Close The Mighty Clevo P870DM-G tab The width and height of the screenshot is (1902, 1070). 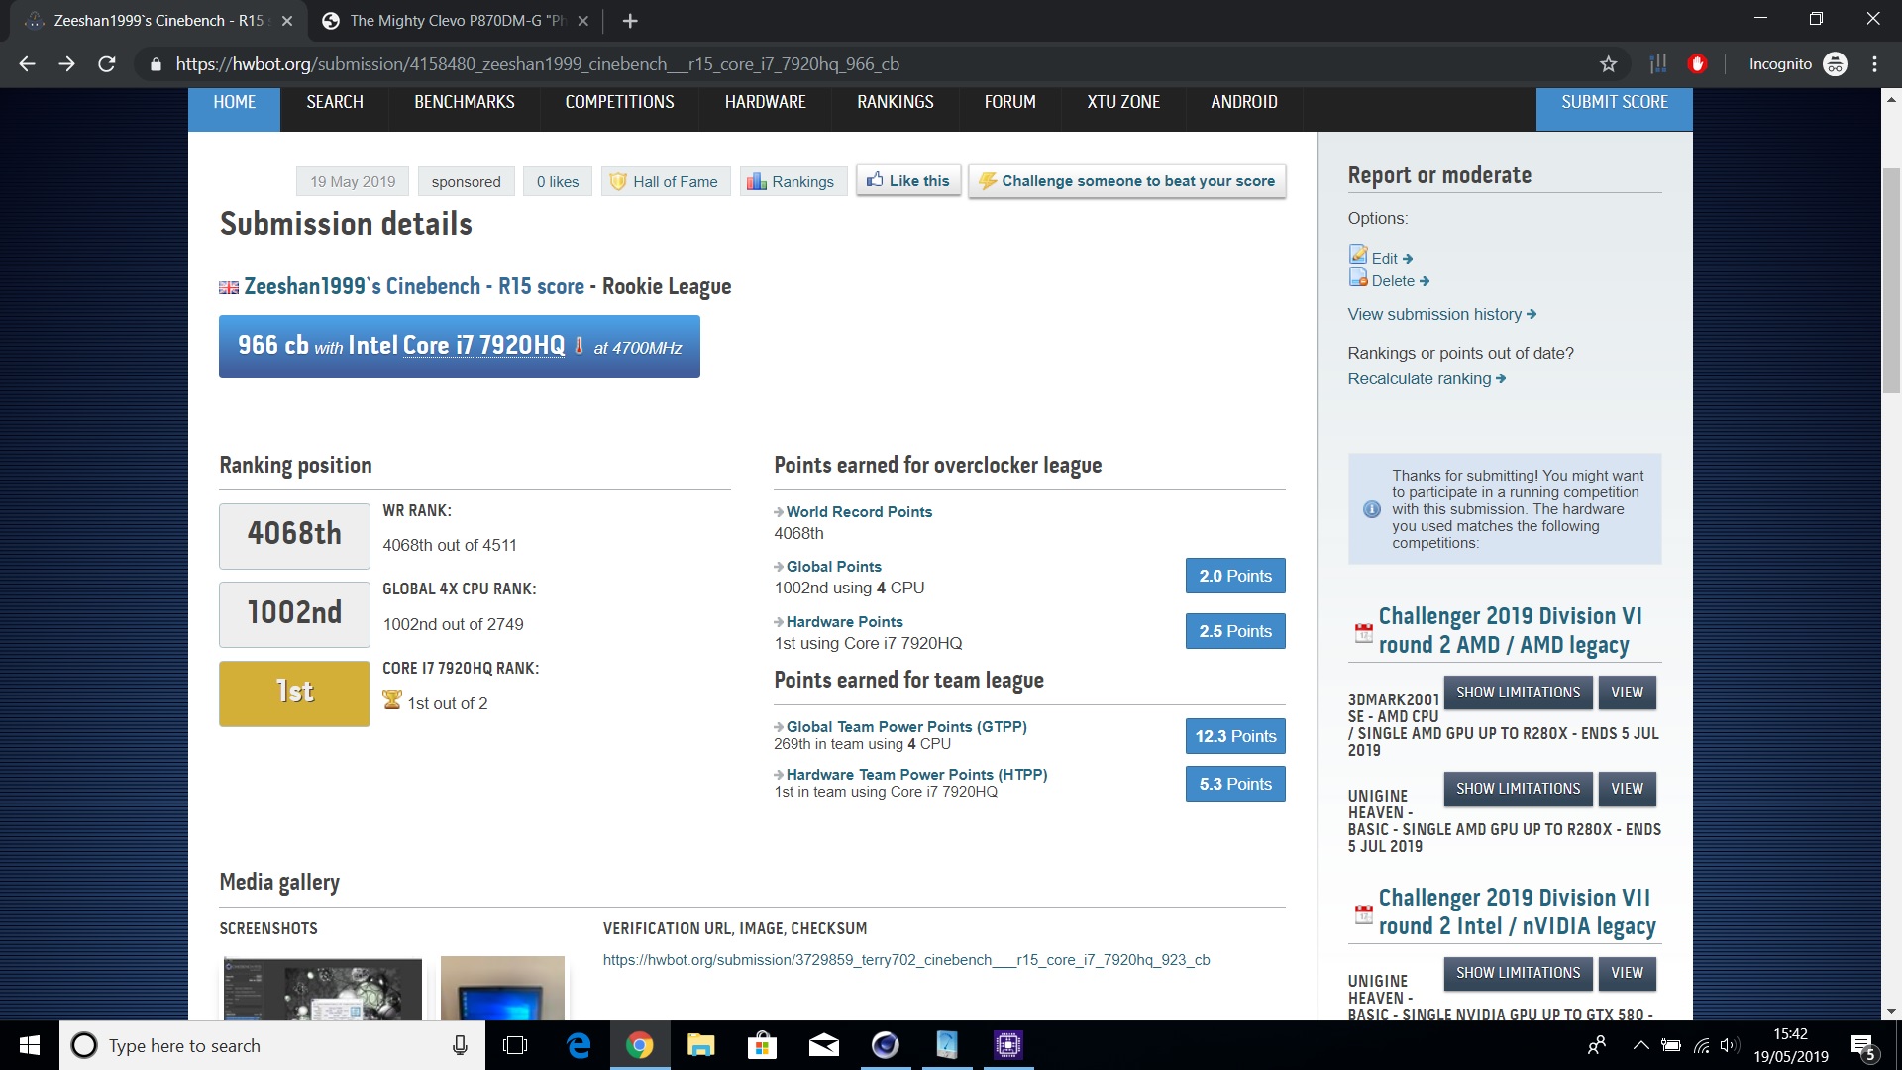coord(582,20)
